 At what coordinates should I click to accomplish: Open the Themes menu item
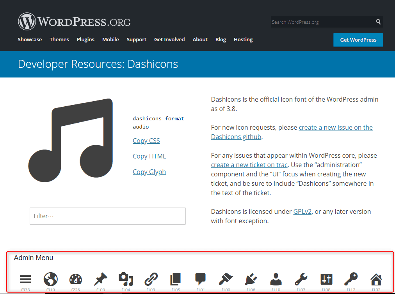coord(59,40)
